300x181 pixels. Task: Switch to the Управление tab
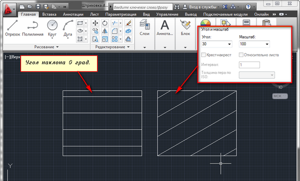[x=167, y=14]
